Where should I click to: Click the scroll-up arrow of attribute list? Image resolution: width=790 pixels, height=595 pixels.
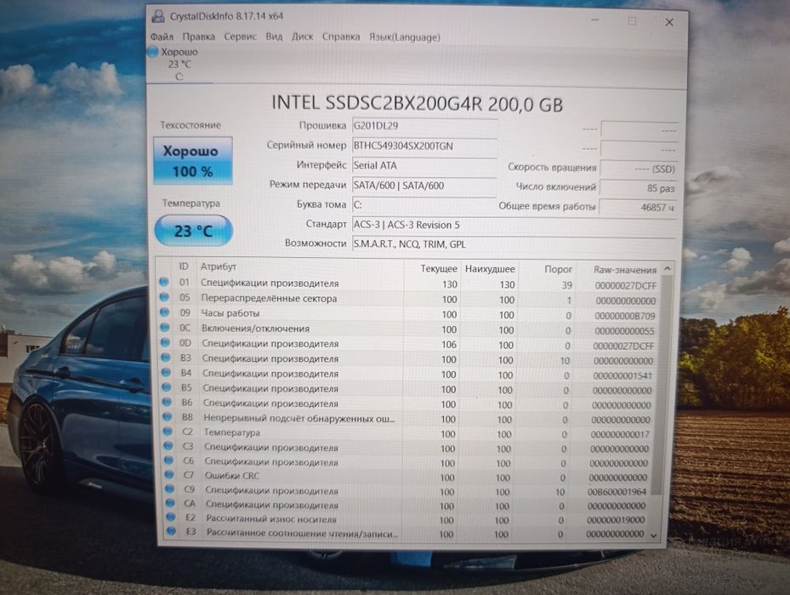point(667,269)
